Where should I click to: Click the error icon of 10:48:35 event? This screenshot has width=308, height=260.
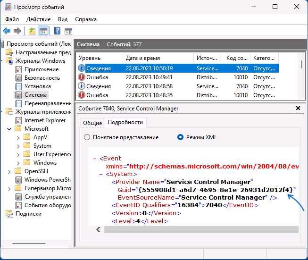(82, 95)
